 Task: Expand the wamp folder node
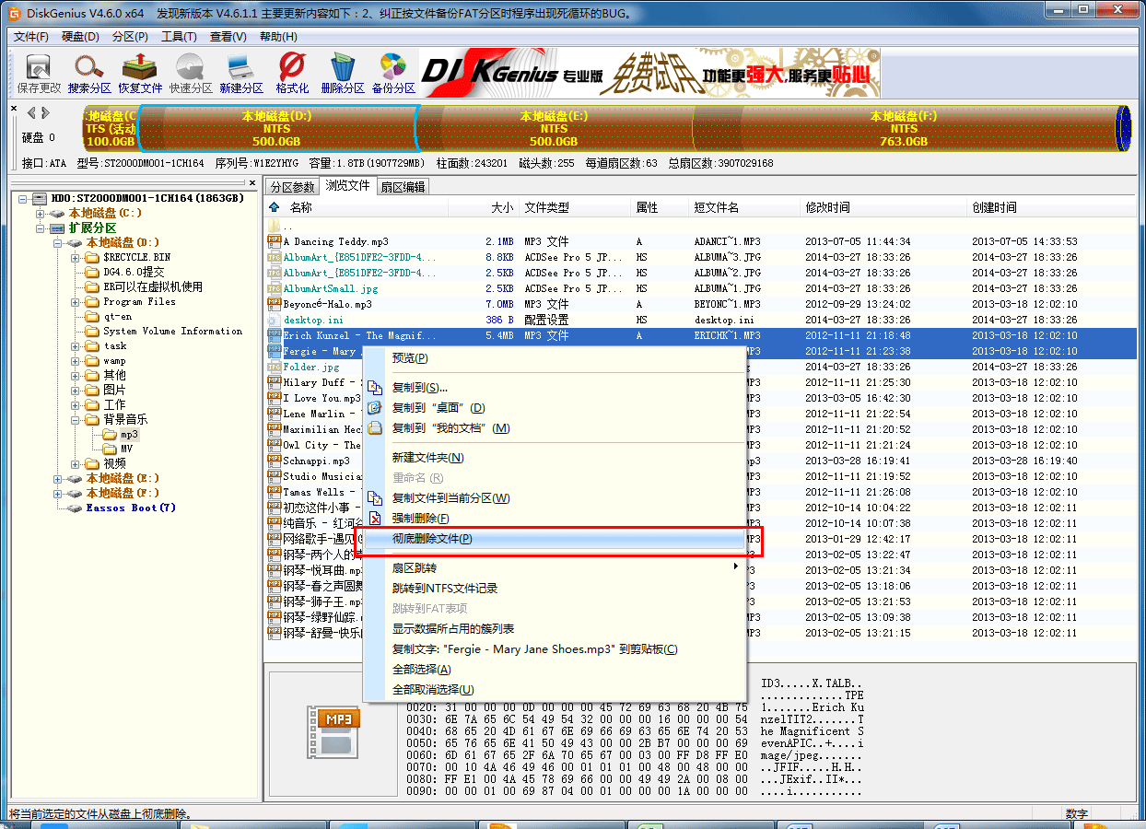[x=75, y=360]
